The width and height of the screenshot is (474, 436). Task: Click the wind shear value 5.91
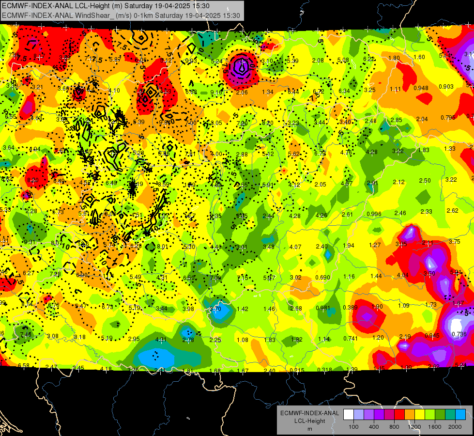[268, 185]
